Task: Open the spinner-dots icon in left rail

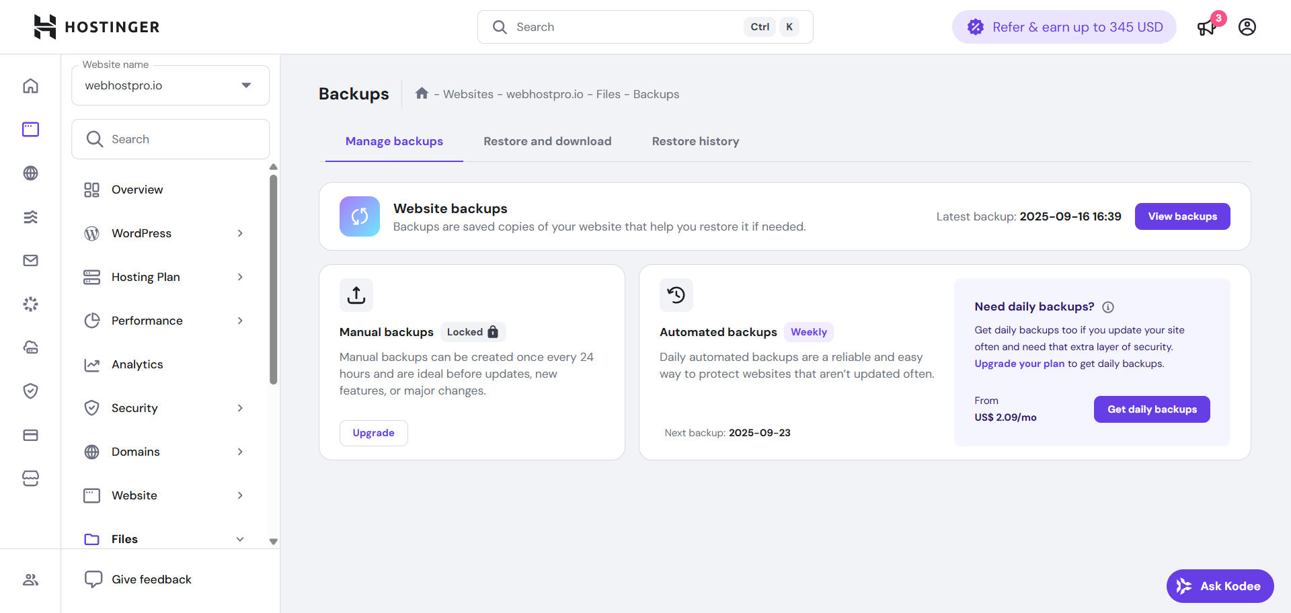Action: [x=30, y=304]
